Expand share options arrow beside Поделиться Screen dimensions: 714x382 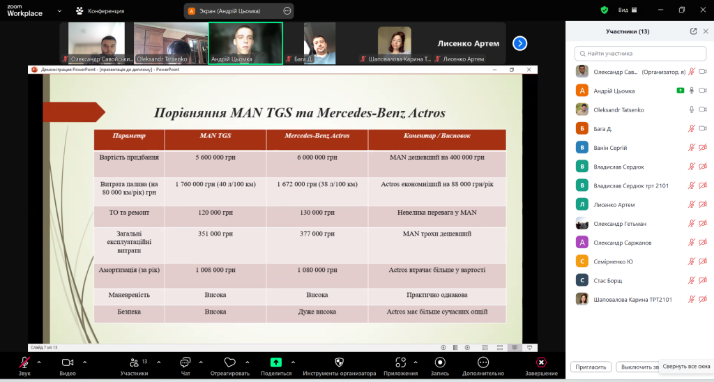293,362
